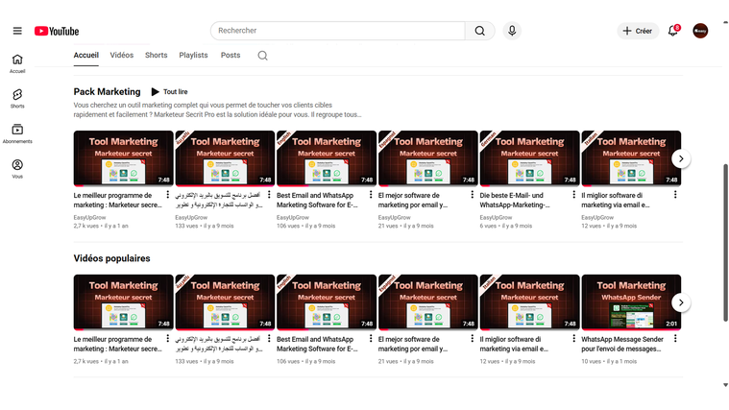The width and height of the screenshot is (729, 410).
Task: Search within the channel using magnifier
Action: click(x=262, y=56)
